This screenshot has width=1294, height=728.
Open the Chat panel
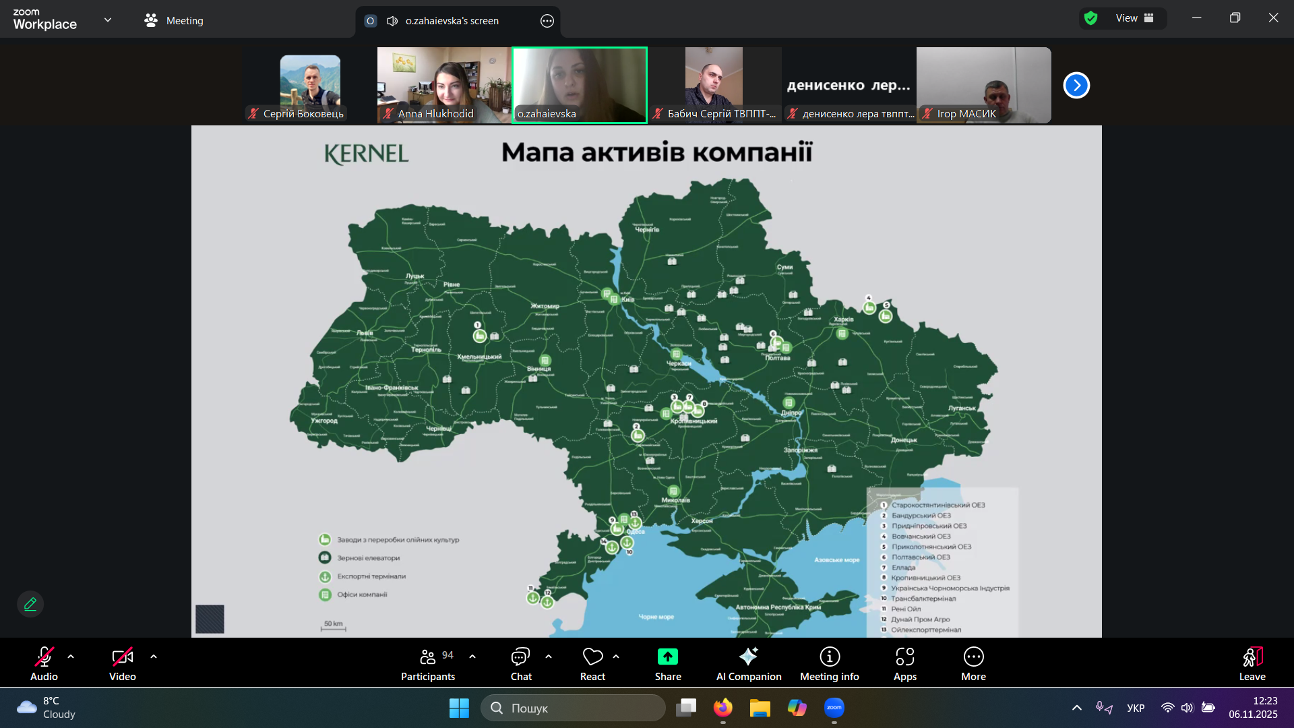pyautogui.click(x=520, y=664)
